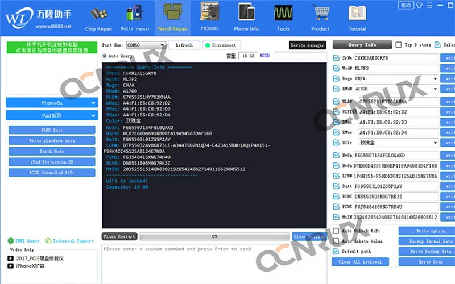Click the FCMS F6J548415XNG7RH4U field
The height and width of the screenshot is (284, 455).
396,207
